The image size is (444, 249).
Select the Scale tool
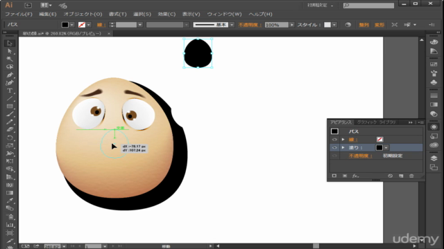(x=10, y=146)
